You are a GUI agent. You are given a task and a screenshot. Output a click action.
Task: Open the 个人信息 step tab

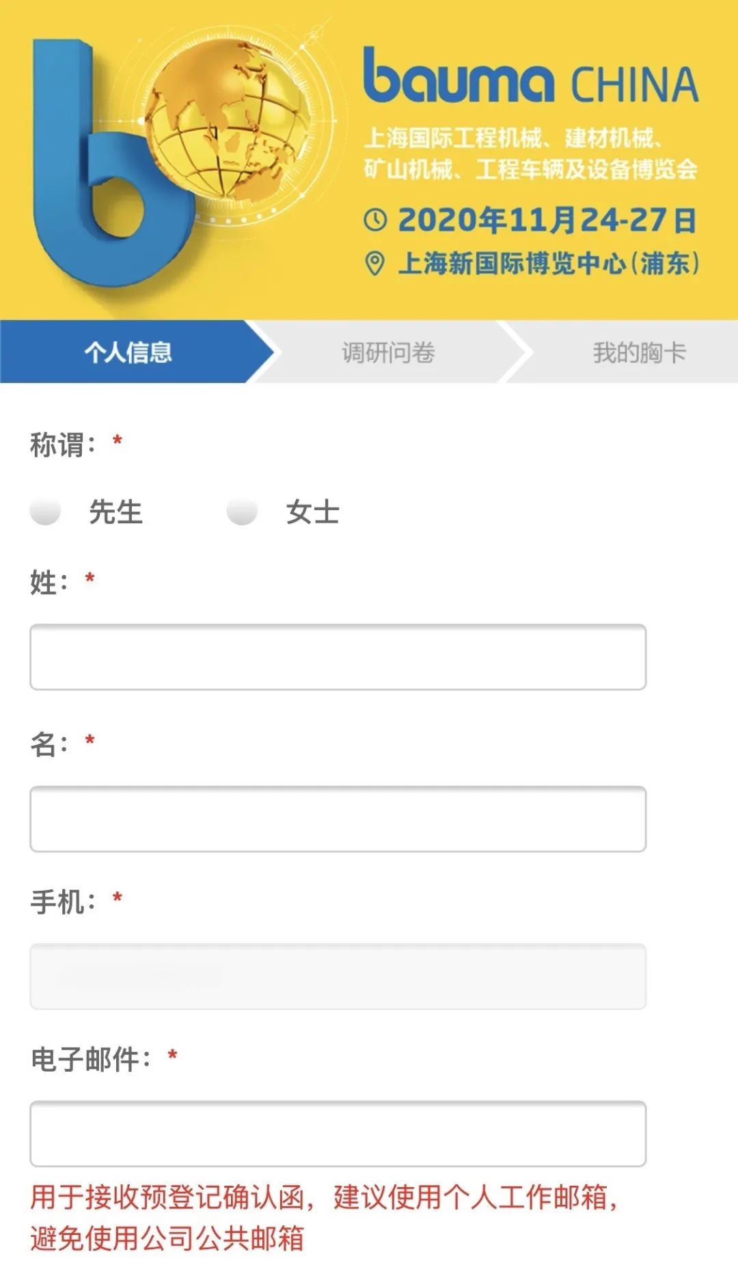(128, 352)
